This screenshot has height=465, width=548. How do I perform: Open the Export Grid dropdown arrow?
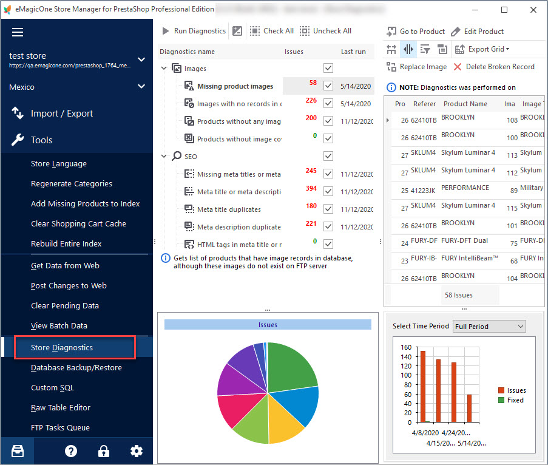tap(508, 49)
